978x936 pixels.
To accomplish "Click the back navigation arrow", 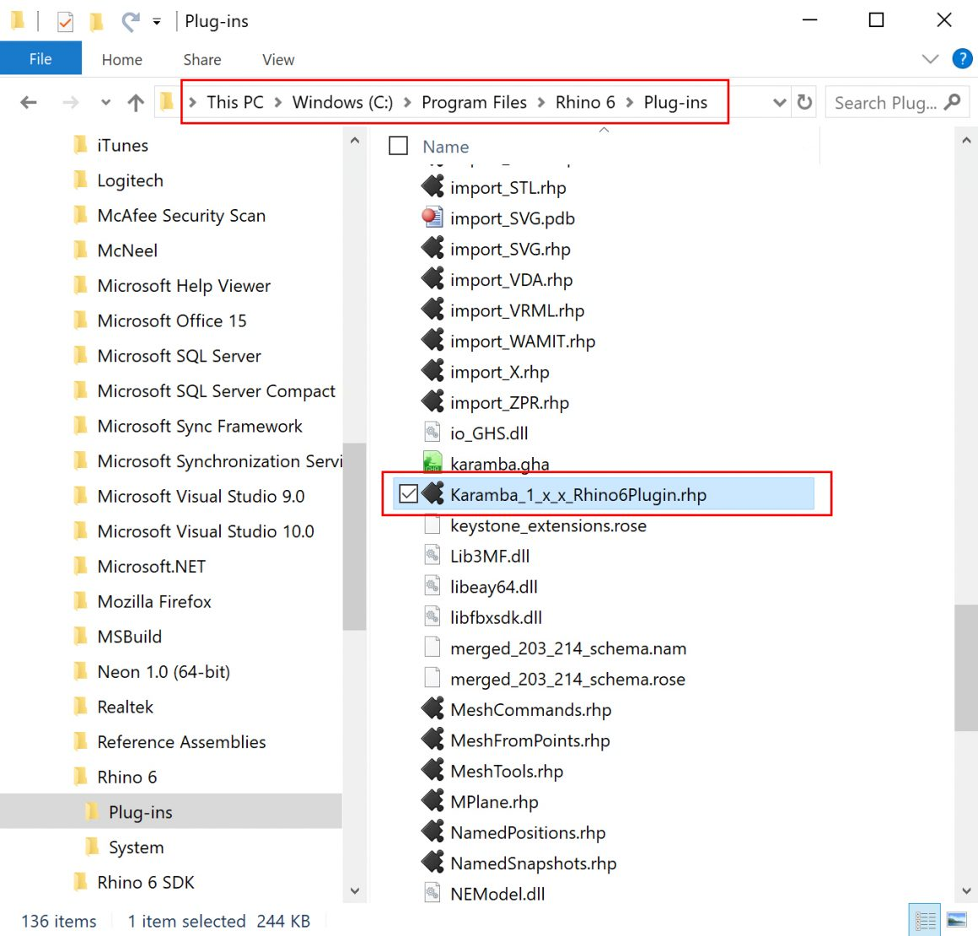I will pos(28,102).
